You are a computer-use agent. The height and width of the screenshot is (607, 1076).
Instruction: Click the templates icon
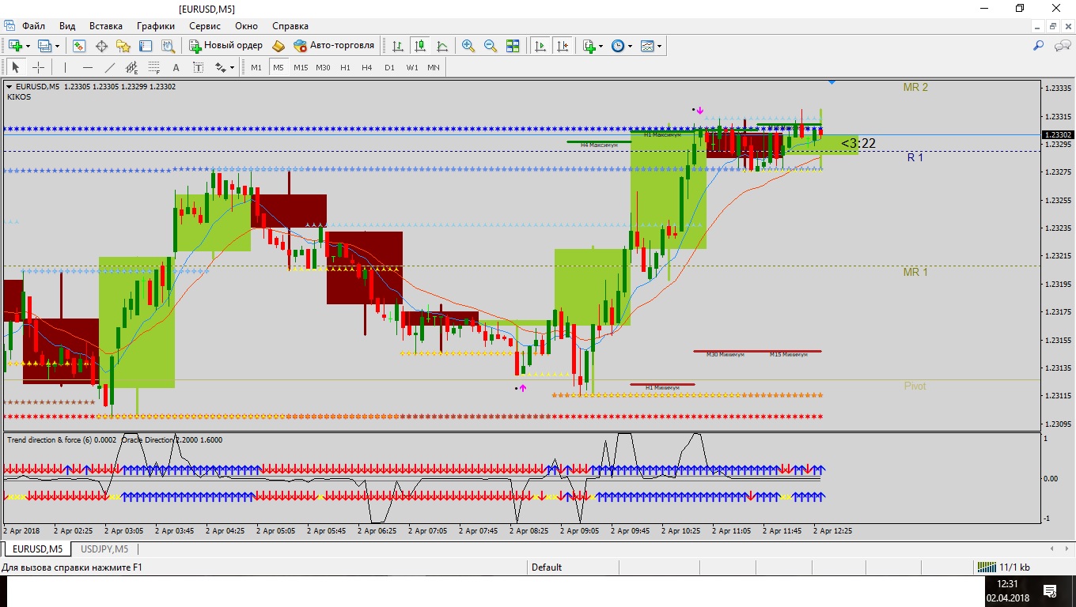(647, 46)
